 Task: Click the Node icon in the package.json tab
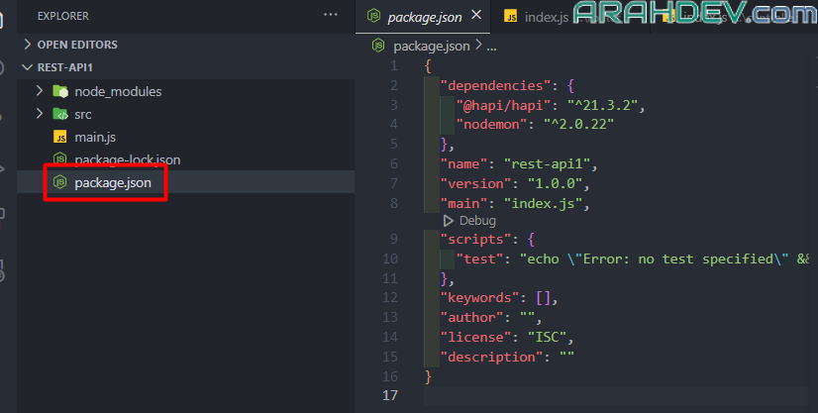373,16
